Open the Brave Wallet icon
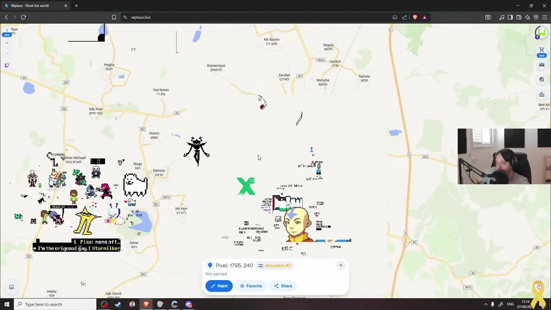 (519, 17)
